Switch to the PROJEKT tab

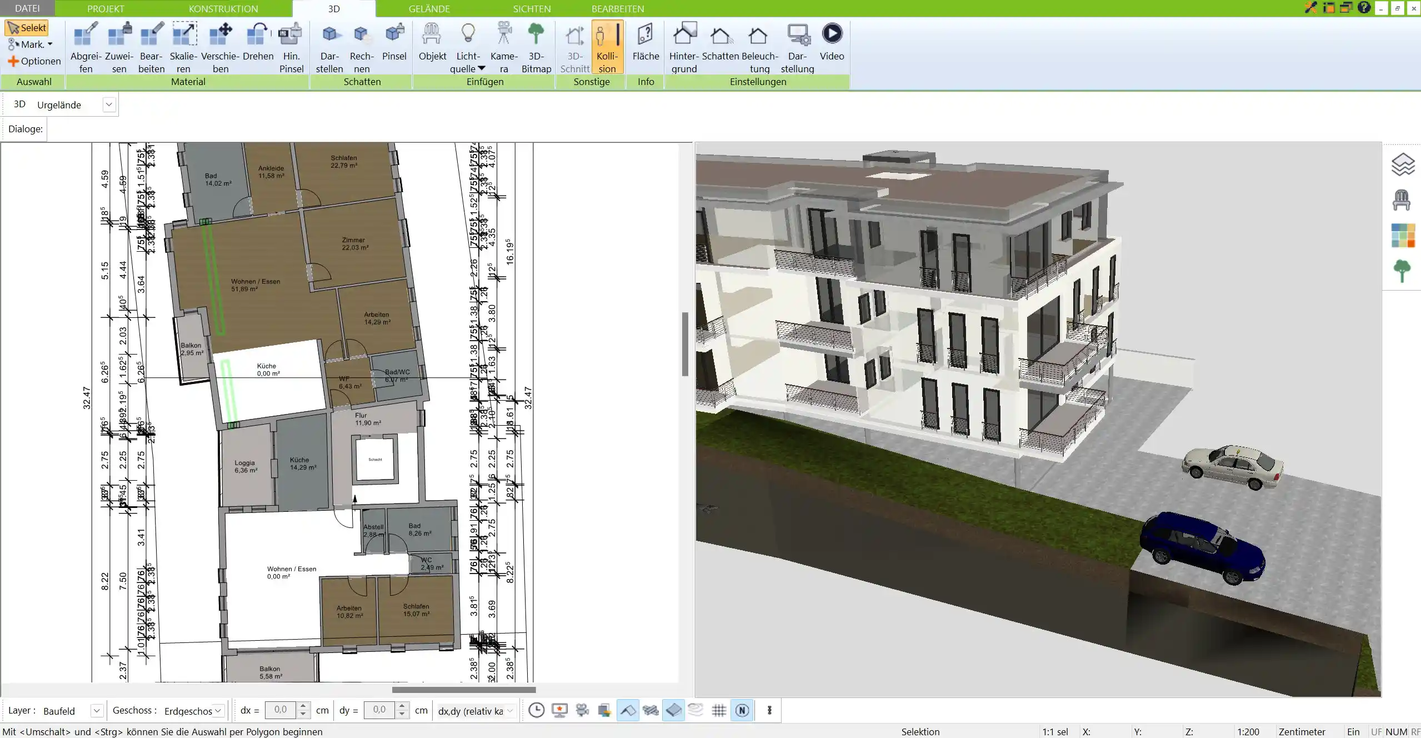click(x=106, y=9)
